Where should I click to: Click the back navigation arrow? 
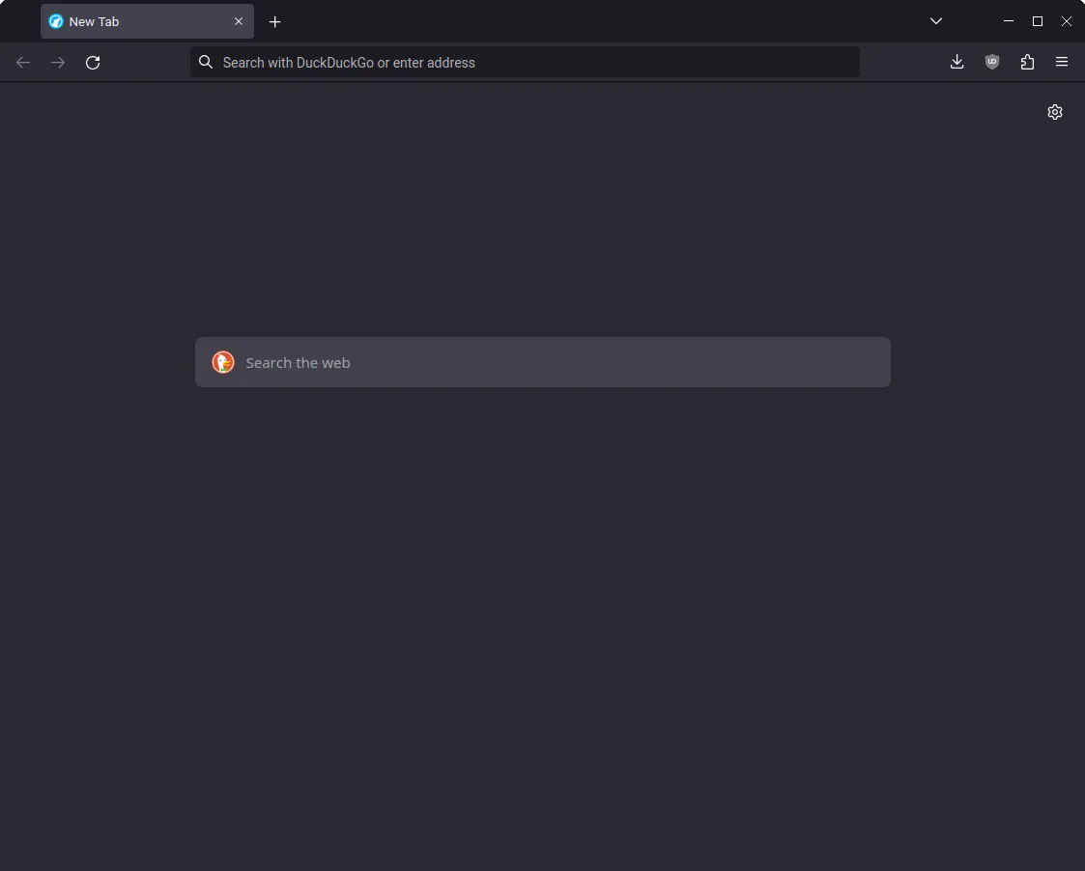pyautogui.click(x=23, y=62)
